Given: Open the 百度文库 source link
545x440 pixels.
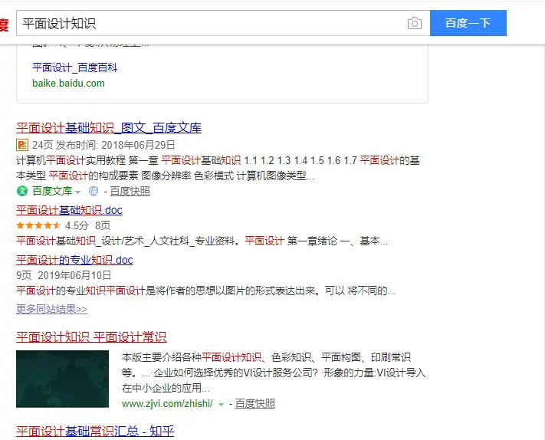Looking at the screenshot, I should point(52,191).
